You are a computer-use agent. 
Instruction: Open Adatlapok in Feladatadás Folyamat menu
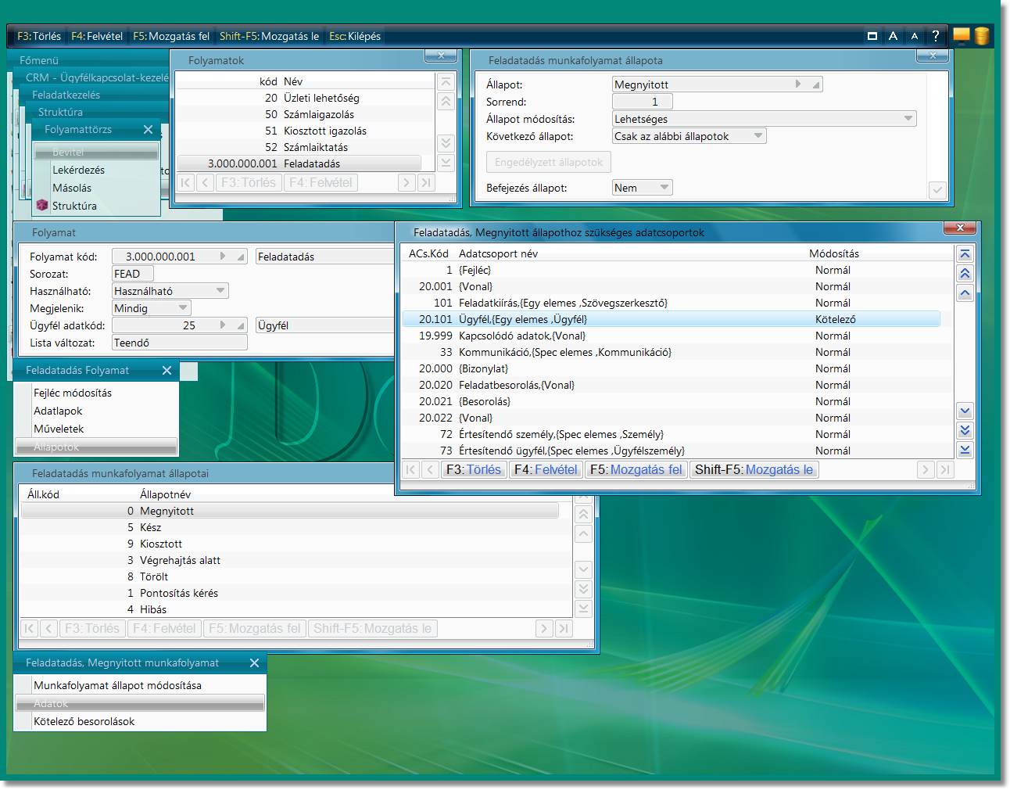coord(58,411)
